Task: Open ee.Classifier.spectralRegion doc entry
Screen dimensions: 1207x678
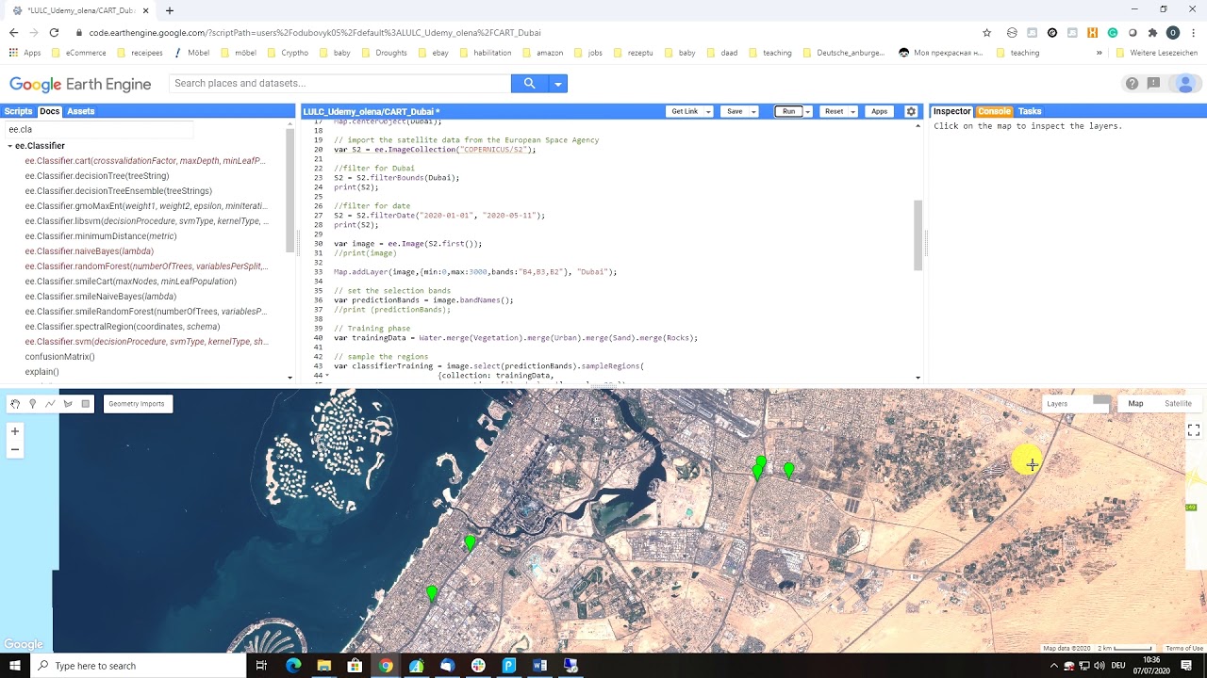Action: [x=123, y=327]
